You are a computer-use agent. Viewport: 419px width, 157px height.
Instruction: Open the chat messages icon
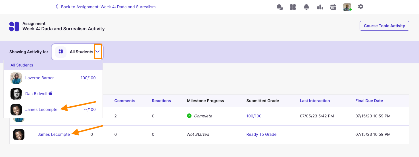280,7
